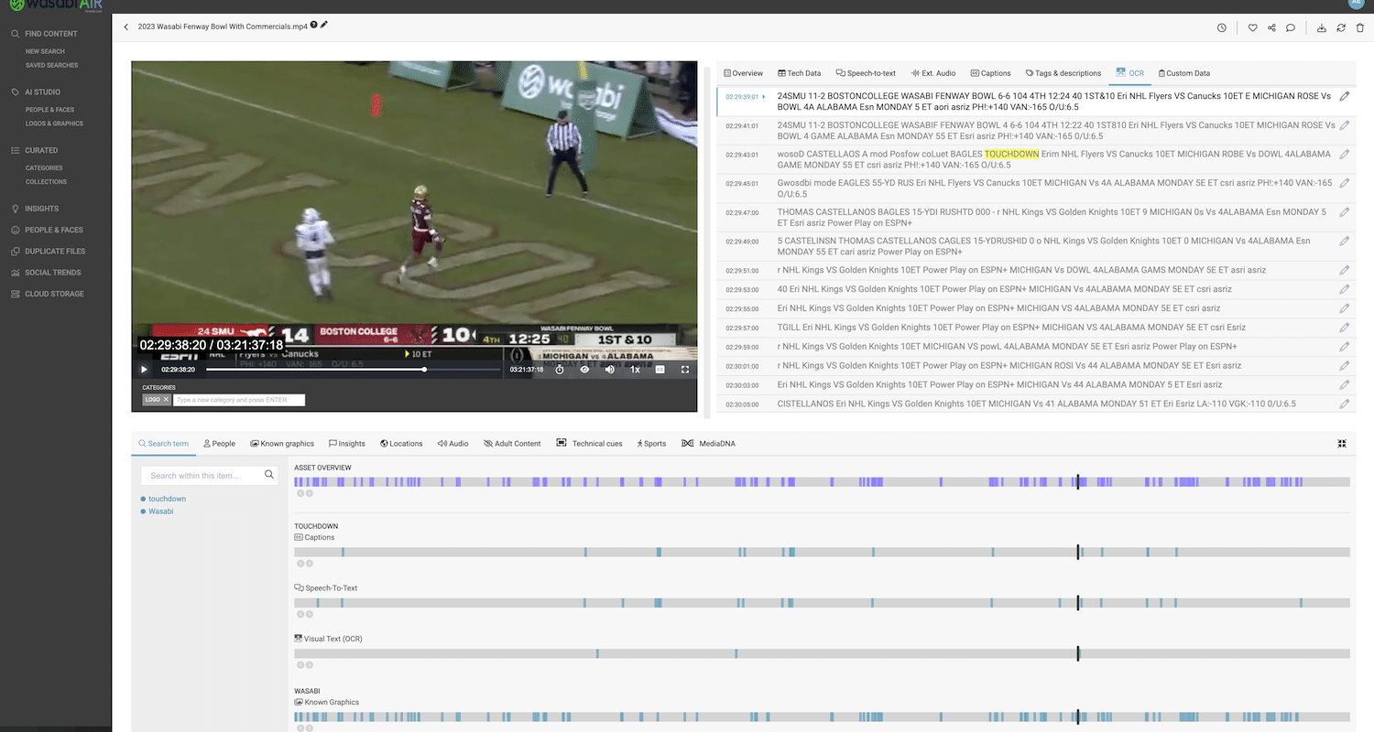Switch to the Adult Content timeline tab

click(x=512, y=444)
